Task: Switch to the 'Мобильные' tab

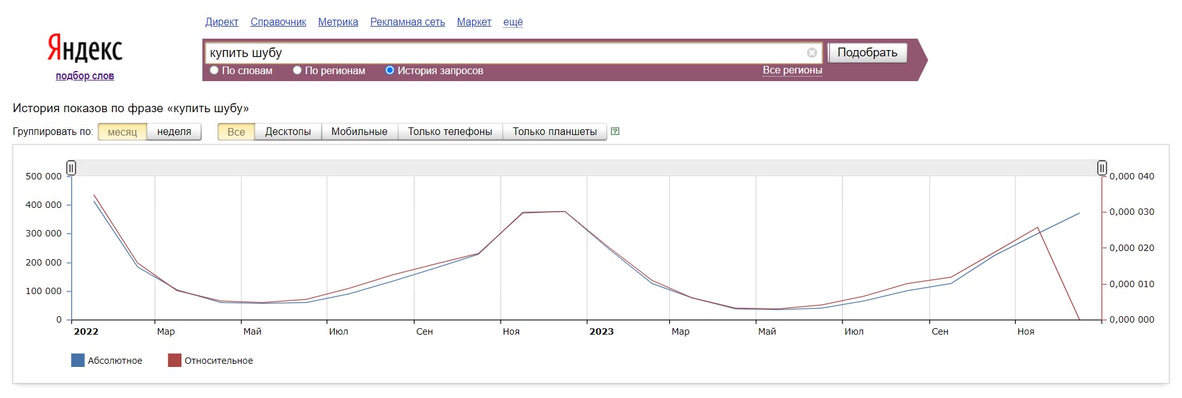Action: (x=359, y=131)
